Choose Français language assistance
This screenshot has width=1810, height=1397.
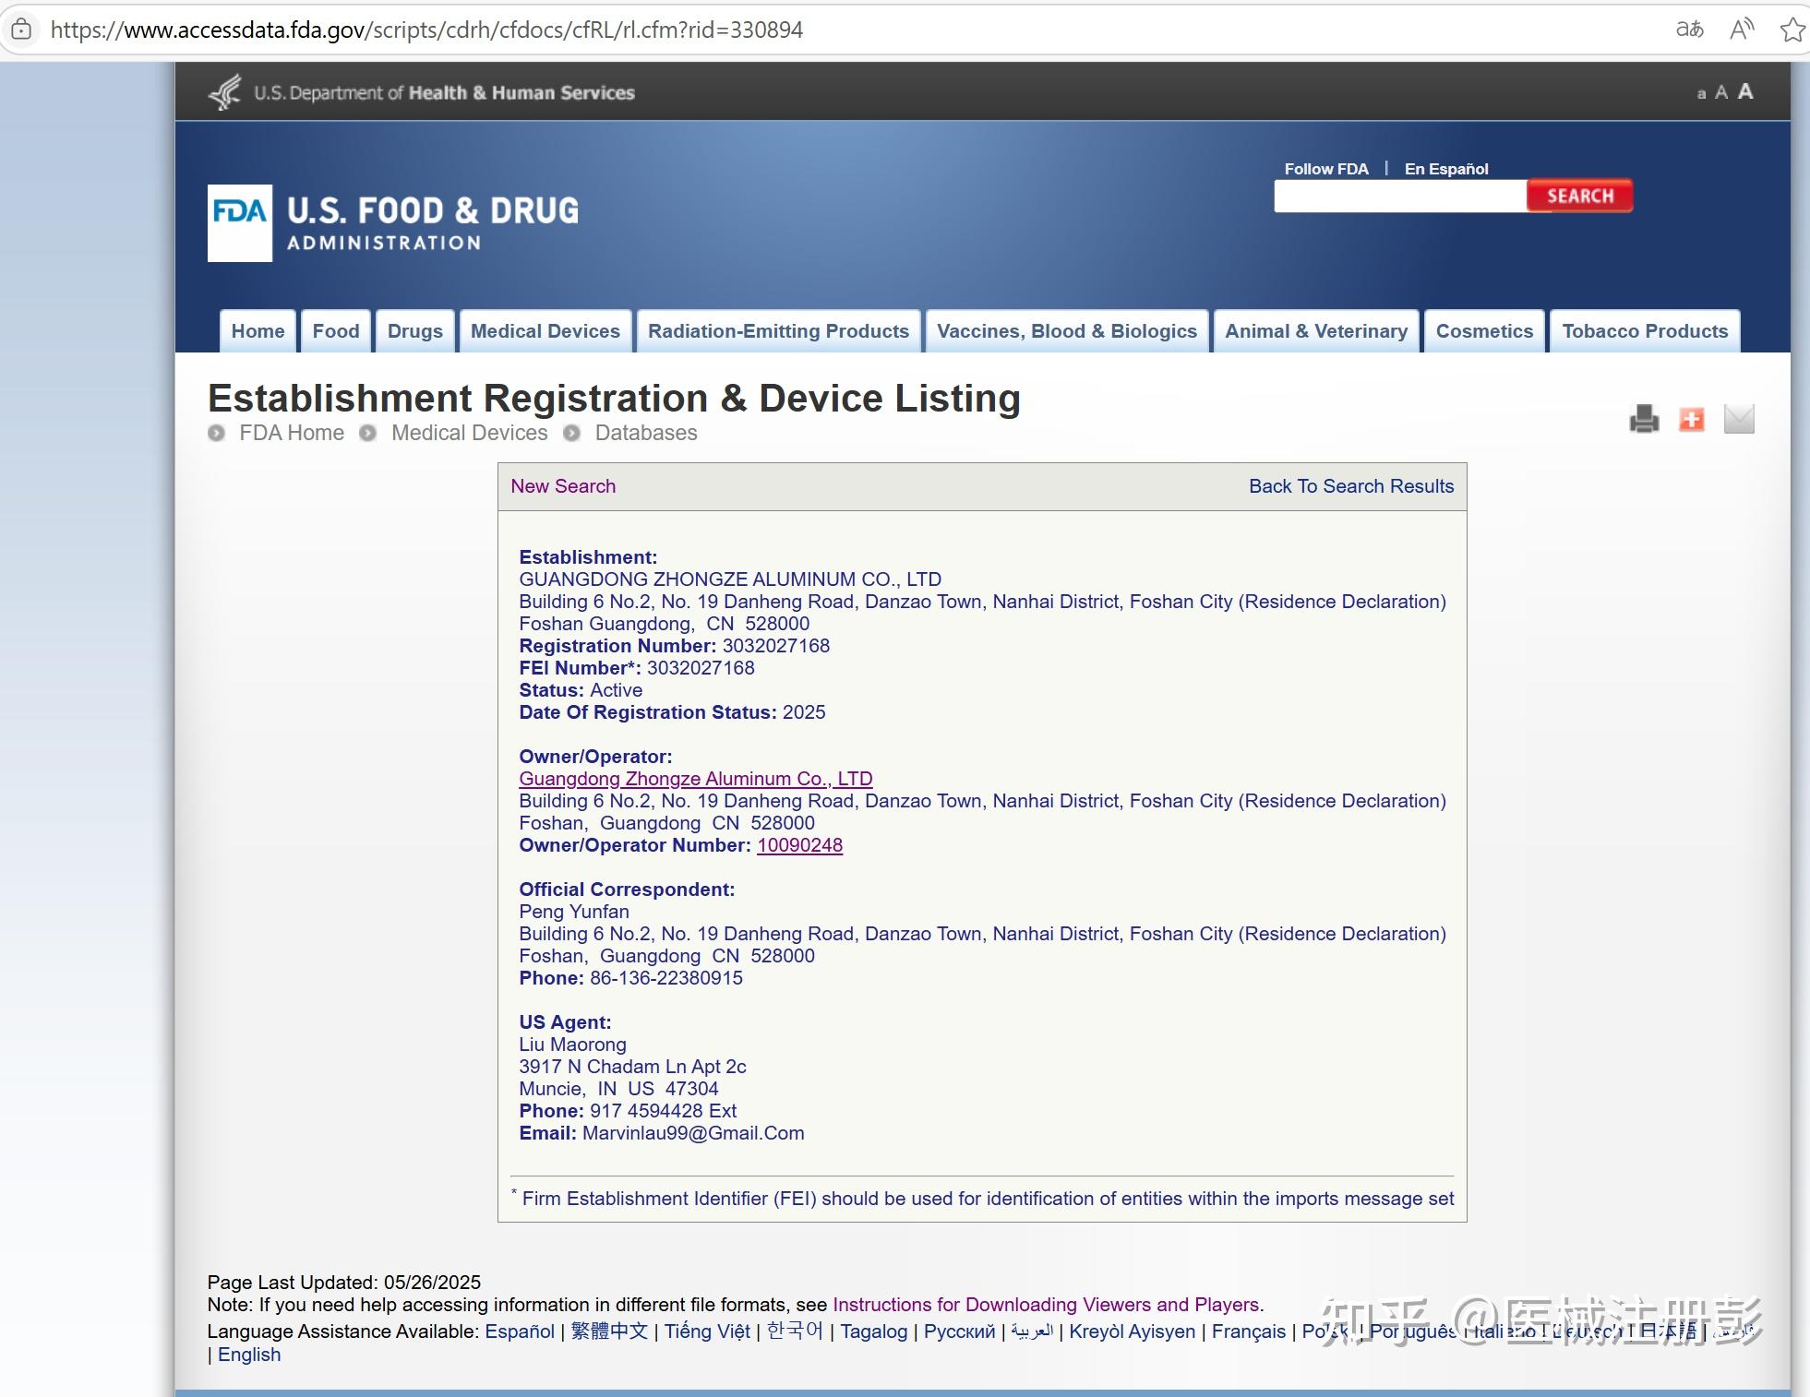click(1248, 1331)
